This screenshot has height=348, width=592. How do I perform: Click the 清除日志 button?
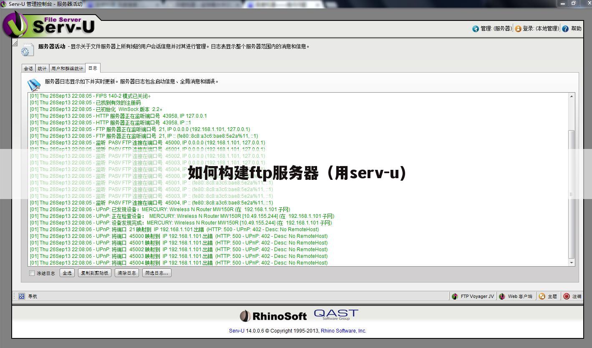coord(127,273)
